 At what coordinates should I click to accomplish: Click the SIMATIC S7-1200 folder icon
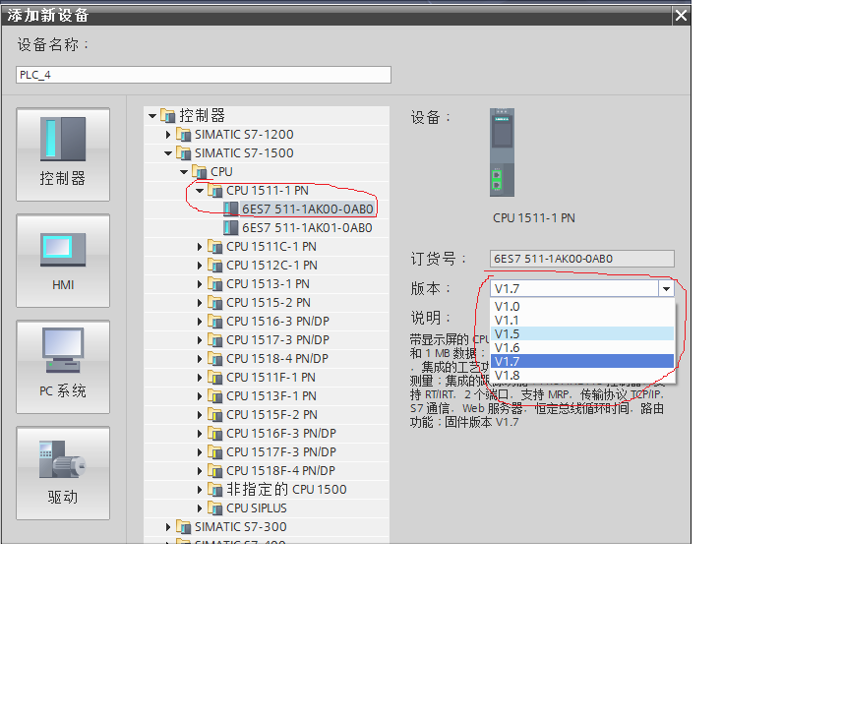pyautogui.click(x=184, y=135)
